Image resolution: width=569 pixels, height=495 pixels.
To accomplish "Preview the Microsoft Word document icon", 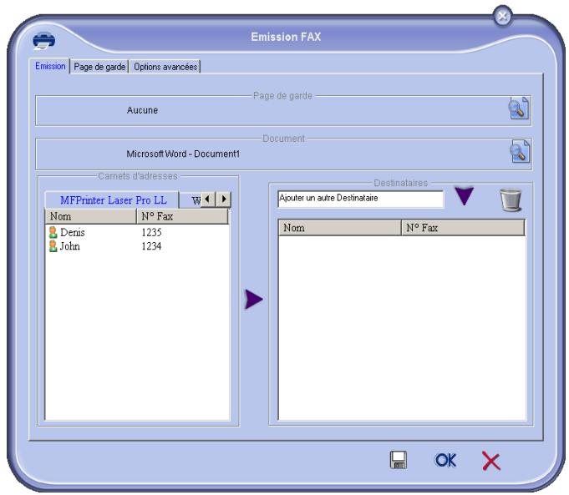I will [x=520, y=151].
